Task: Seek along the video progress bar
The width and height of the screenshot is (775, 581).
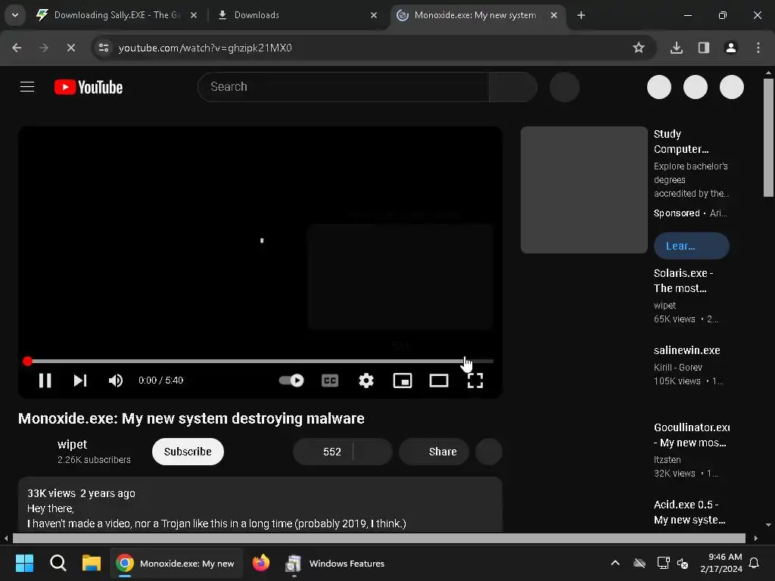Action: click(x=260, y=361)
